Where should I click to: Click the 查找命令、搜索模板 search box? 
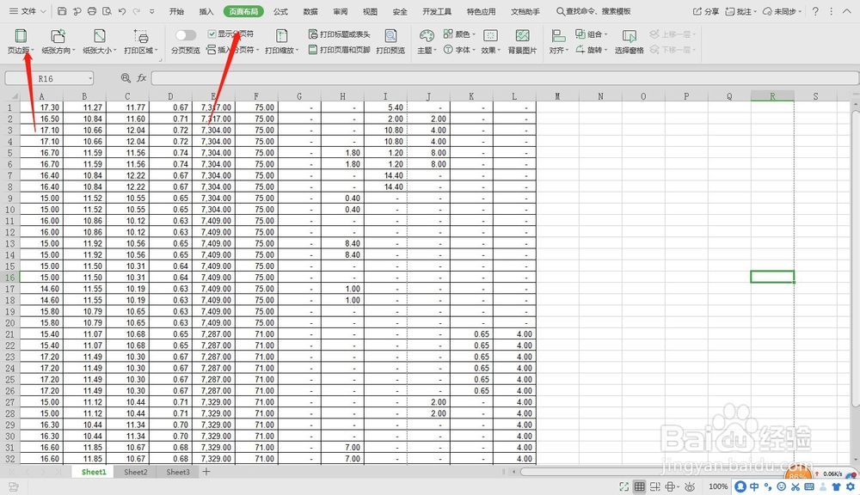point(593,11)
